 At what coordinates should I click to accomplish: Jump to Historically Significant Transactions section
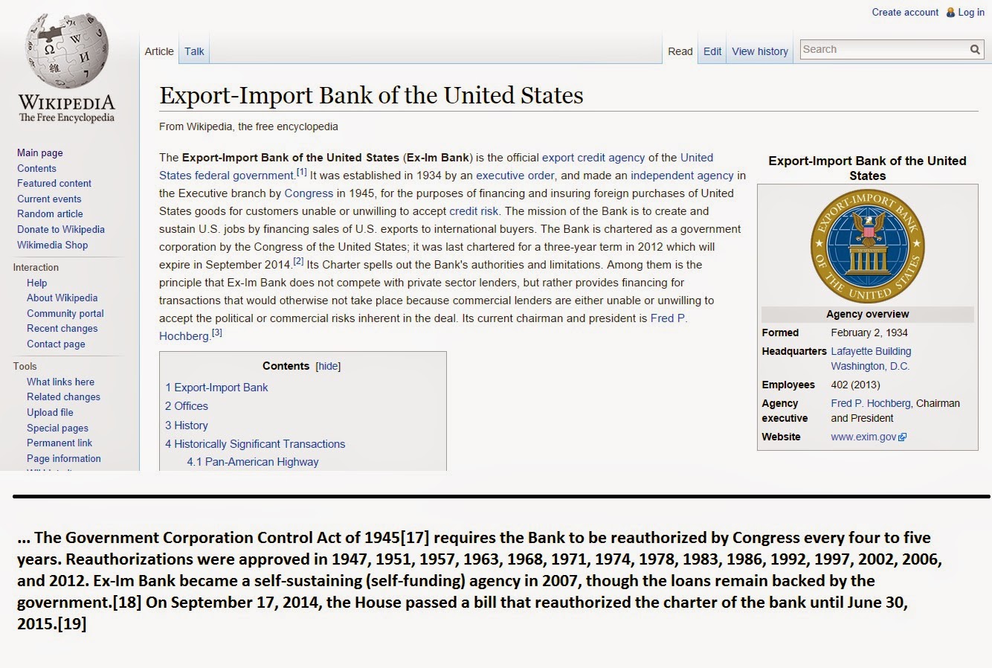tap(255, 444)
